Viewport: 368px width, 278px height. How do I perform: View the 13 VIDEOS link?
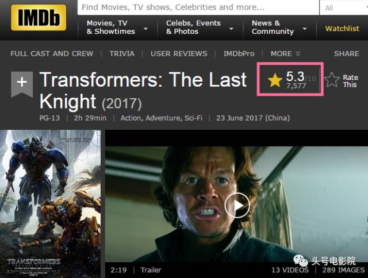[290, 270]
